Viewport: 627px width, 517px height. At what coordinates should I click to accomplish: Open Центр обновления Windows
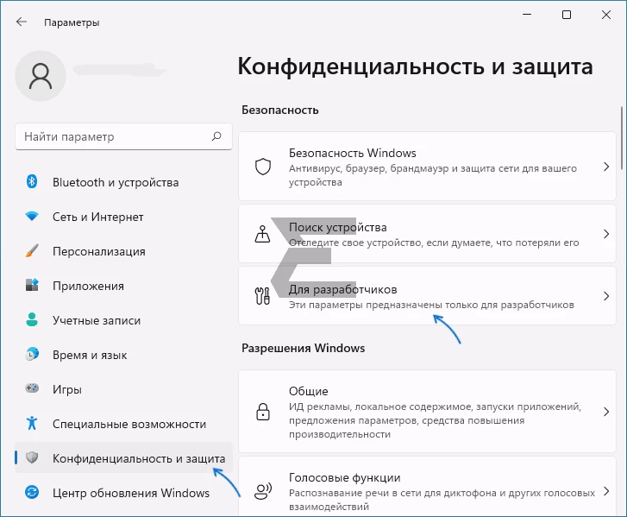tap(123, 492)
